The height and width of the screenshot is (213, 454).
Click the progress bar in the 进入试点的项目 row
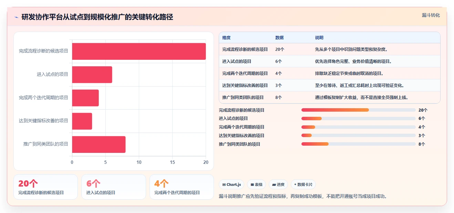tap(358, 119)
